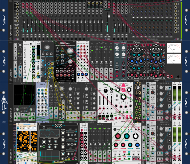Viewport: 190px width, 164px height.
Task: Click the Slade module Level knob
Action: tap(86, 74)
